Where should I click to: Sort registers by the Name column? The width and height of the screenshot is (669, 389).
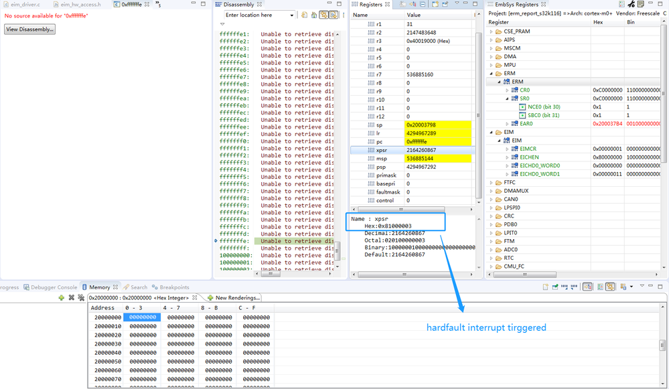point(377,15)
